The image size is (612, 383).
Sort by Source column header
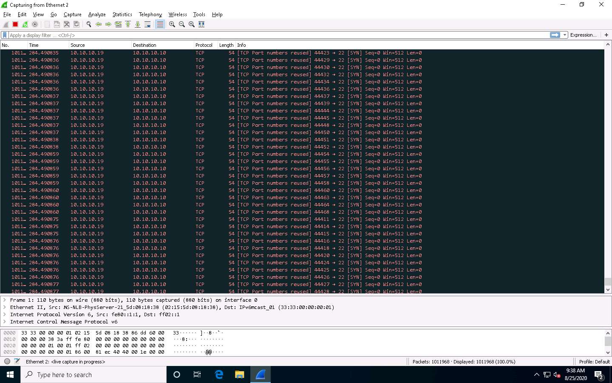(100, 45)
